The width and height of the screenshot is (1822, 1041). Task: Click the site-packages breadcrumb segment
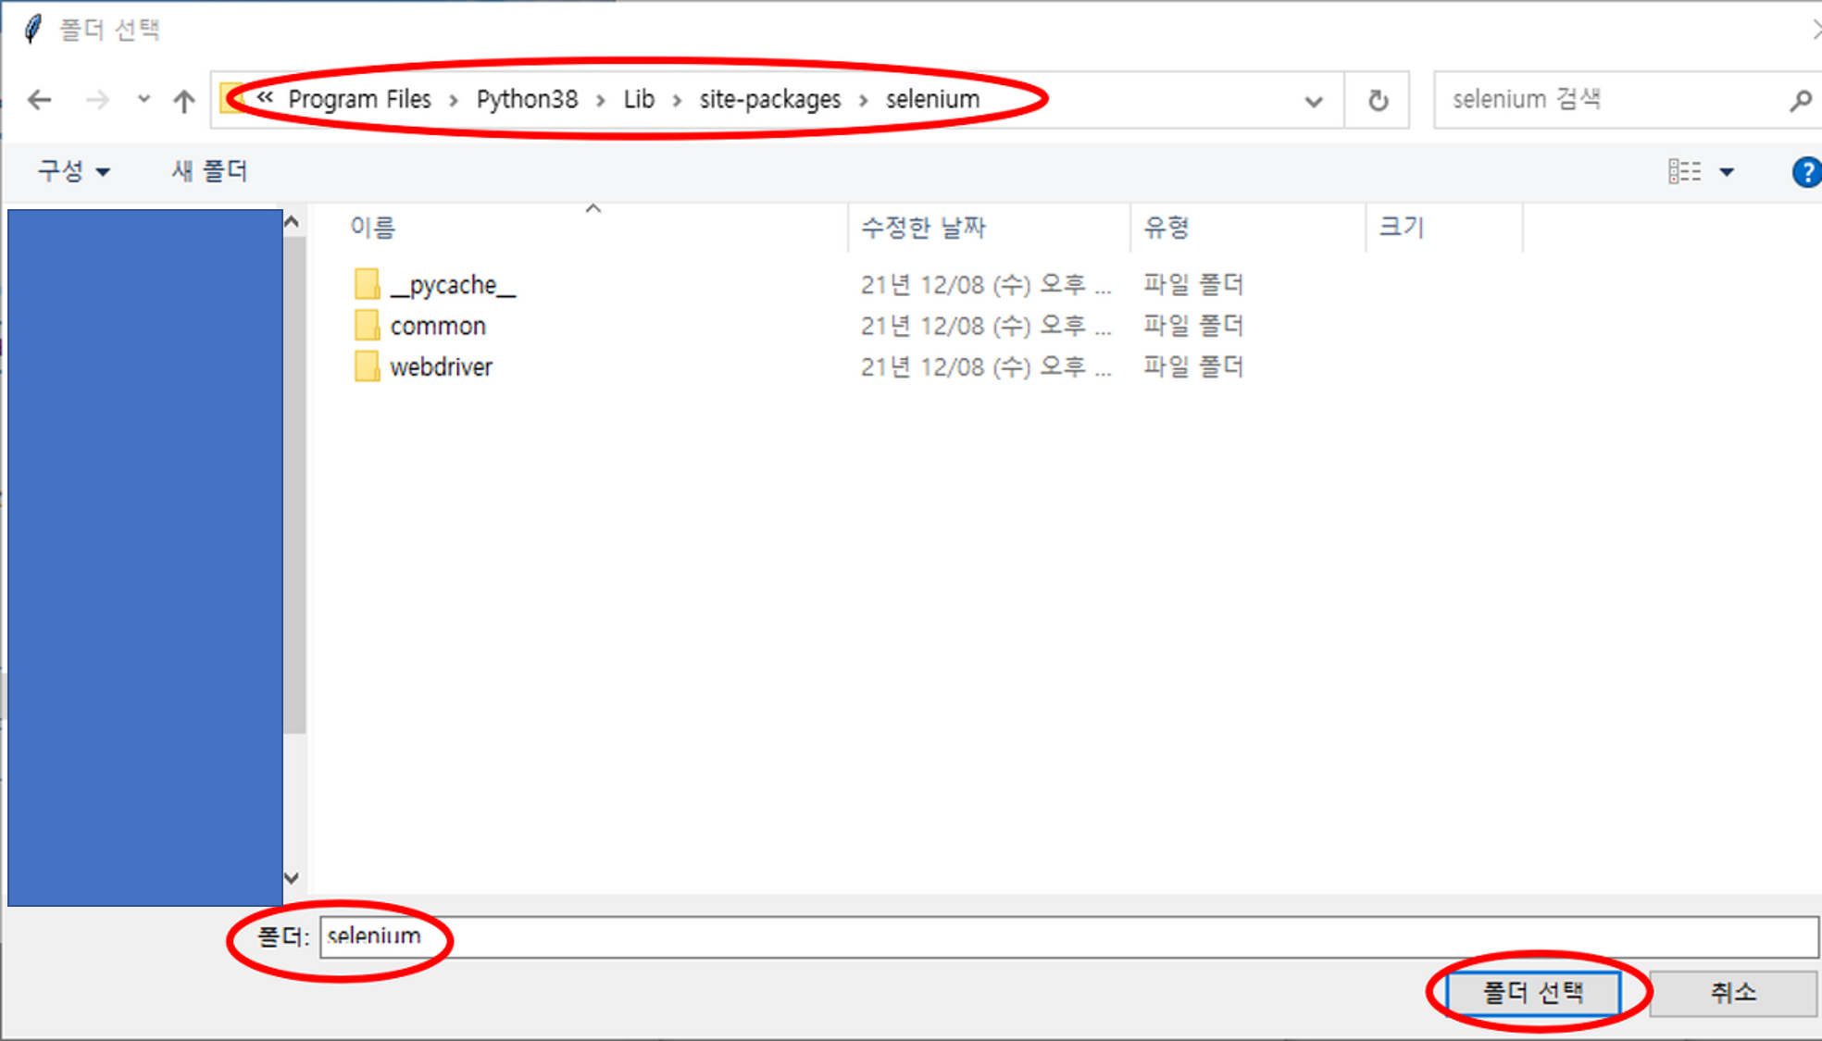[769, 100]
